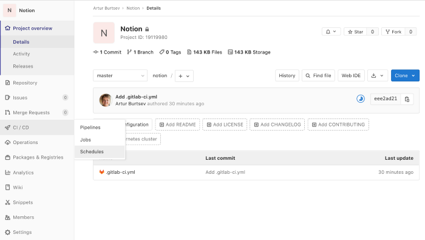Open the 'Add .gitlab-ci.yml' commit title
Viewport: 425px width, 240px height.
coord(136,97)
